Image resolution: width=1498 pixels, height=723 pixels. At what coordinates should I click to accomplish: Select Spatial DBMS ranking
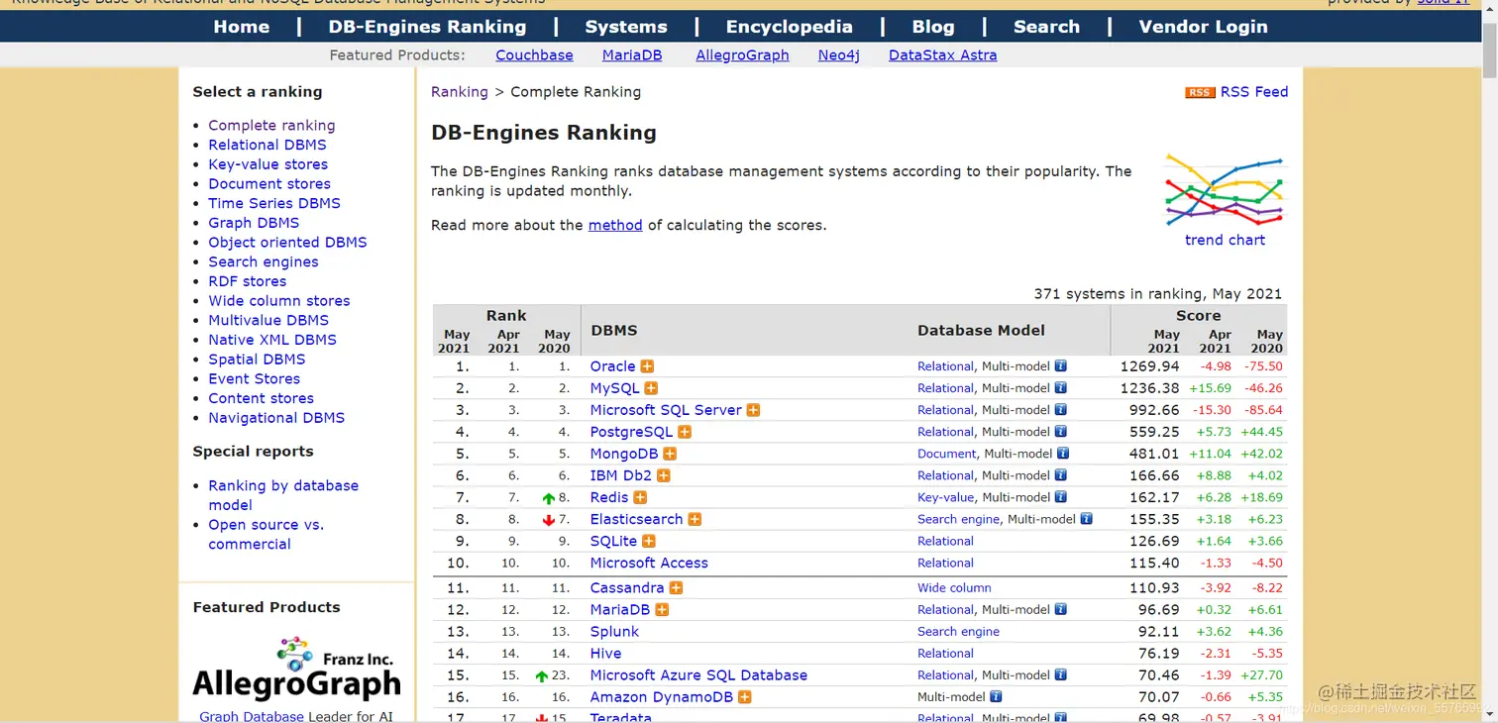point(257,360)
